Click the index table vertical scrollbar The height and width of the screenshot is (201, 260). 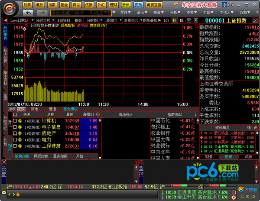click(x=101, y=133)
